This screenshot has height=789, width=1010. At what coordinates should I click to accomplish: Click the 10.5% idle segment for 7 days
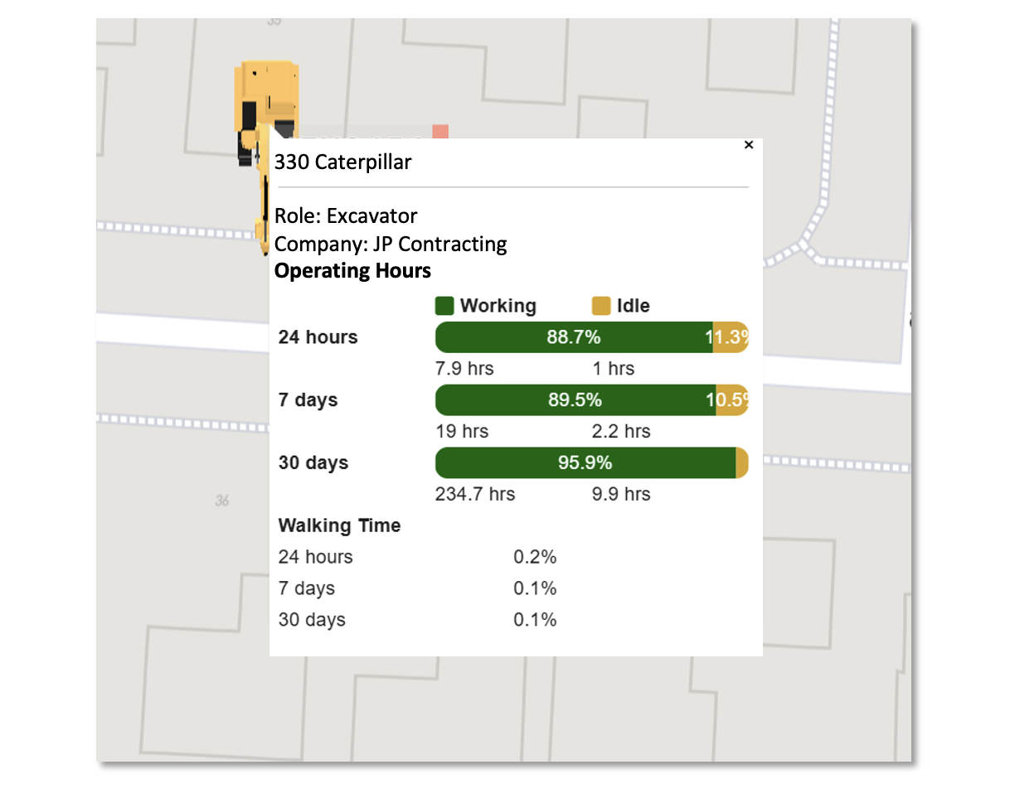coord(731,400)
